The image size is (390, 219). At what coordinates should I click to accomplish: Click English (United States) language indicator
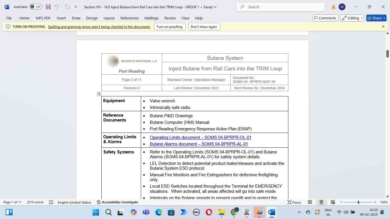[75, 202]
